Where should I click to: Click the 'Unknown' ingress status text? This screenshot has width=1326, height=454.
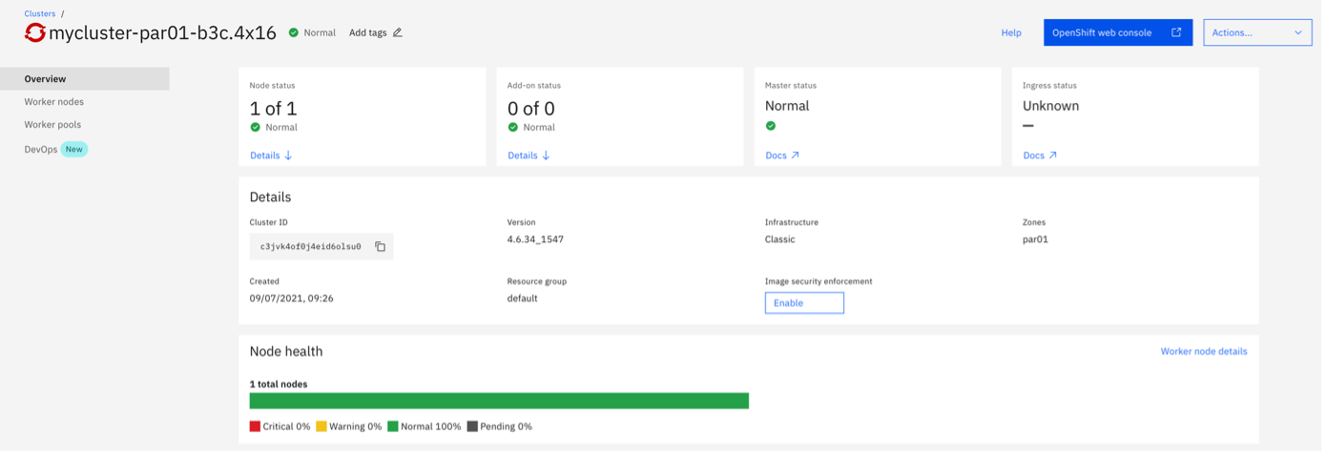pos(1051,106)
